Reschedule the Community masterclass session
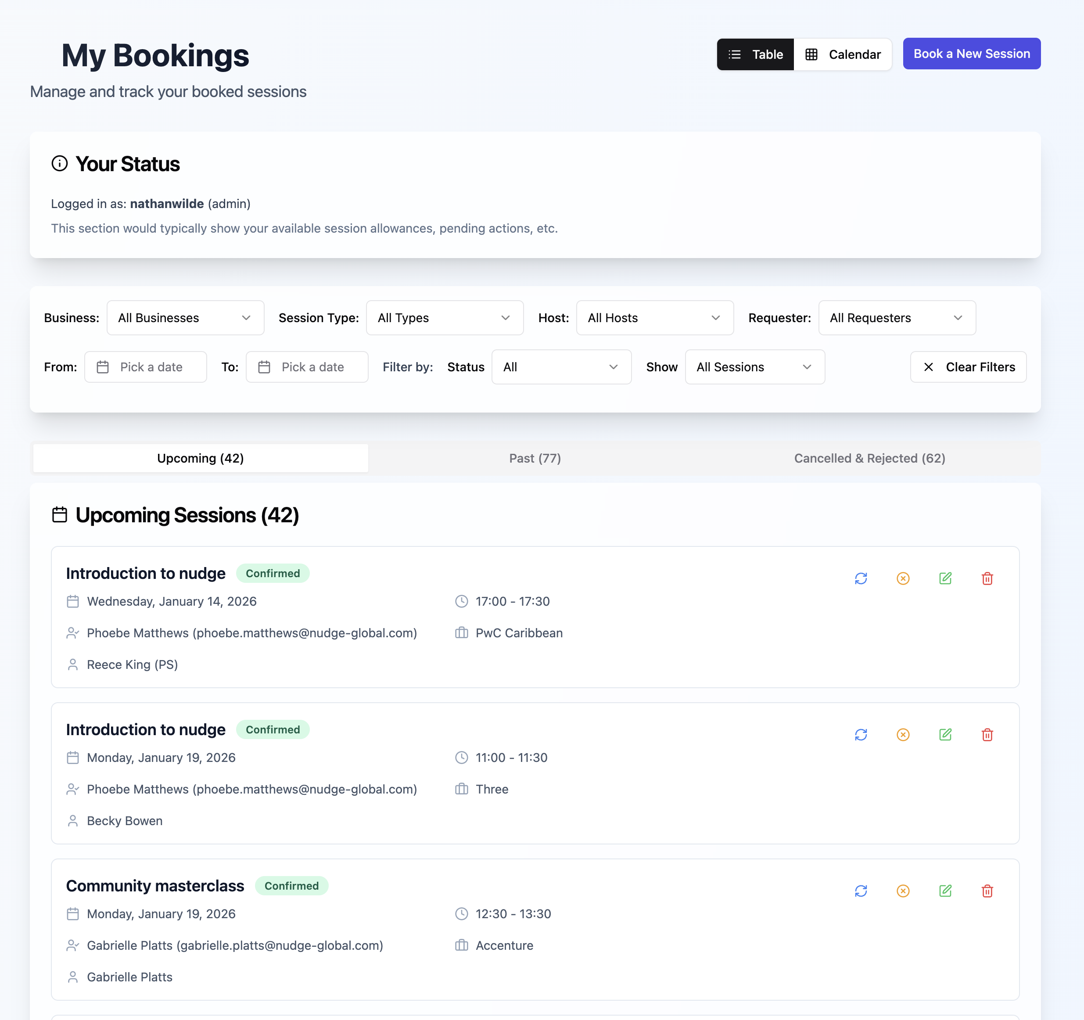The height and width of the screenshot is (1020, 1084). [861, 891]
